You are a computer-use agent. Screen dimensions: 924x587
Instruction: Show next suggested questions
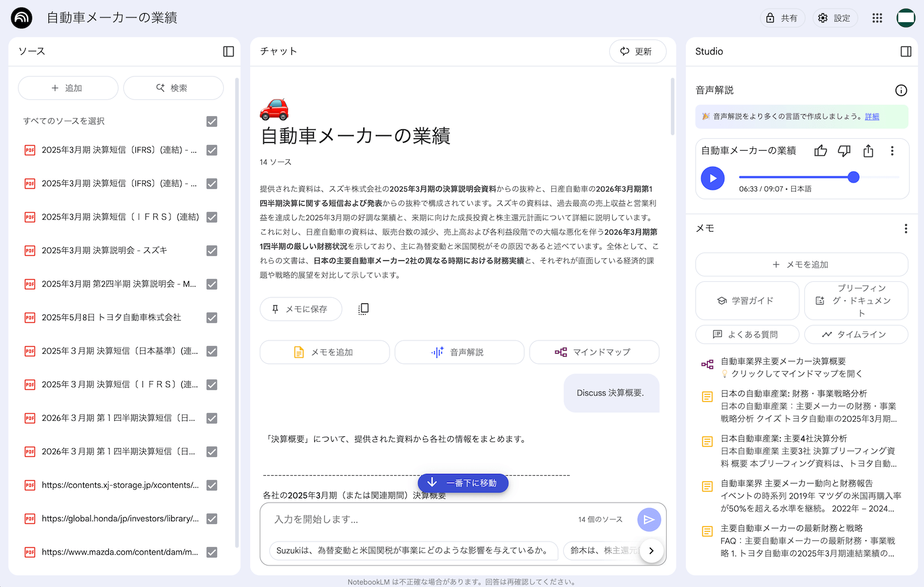tap(651, 551)
